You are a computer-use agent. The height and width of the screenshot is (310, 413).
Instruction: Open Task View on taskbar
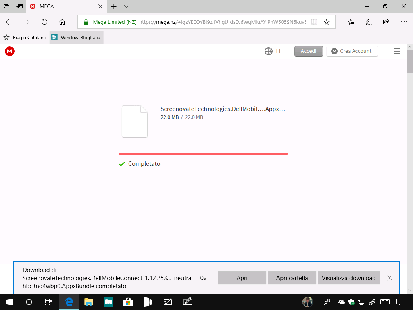click(48, 302)
